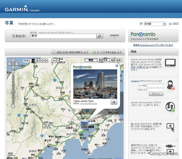Switch map to 地図 view
This screenshot has width=182, height=159.
pos(91,60)
